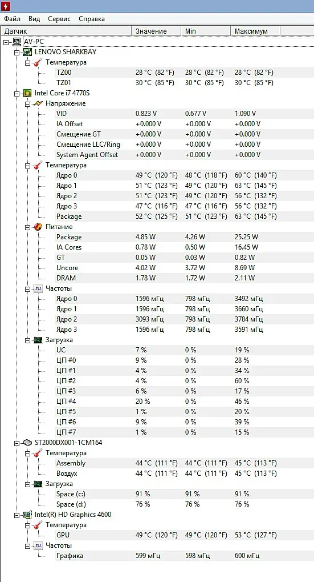Click the Intel(R) HD Graphics 4600 card icon
The width and height of the screenshot is (314, 582).
click(x=27, y=515)
